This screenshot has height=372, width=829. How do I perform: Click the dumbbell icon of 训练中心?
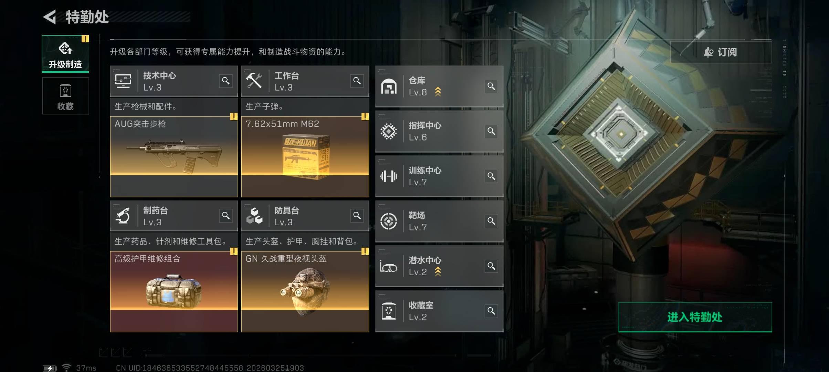tap(389, 176)
